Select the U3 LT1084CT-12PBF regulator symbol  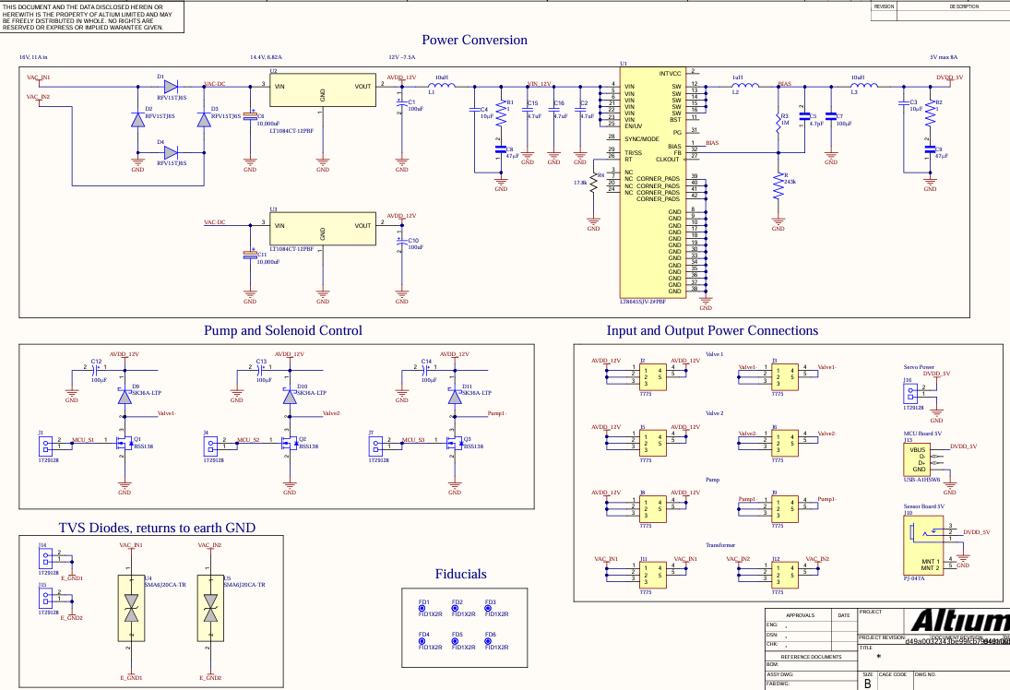tap(322, 229)
